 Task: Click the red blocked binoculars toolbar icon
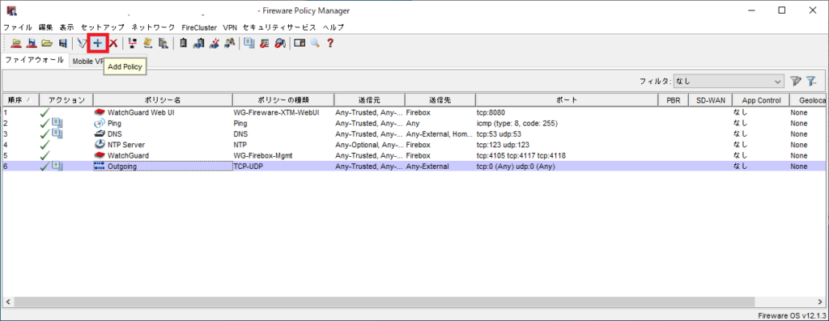[x=280, y=44]
